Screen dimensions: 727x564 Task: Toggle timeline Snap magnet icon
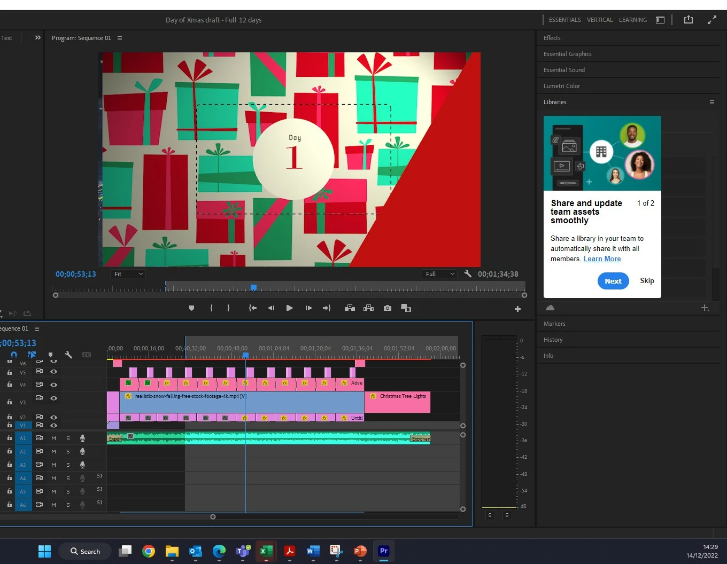tap(14, 355)
